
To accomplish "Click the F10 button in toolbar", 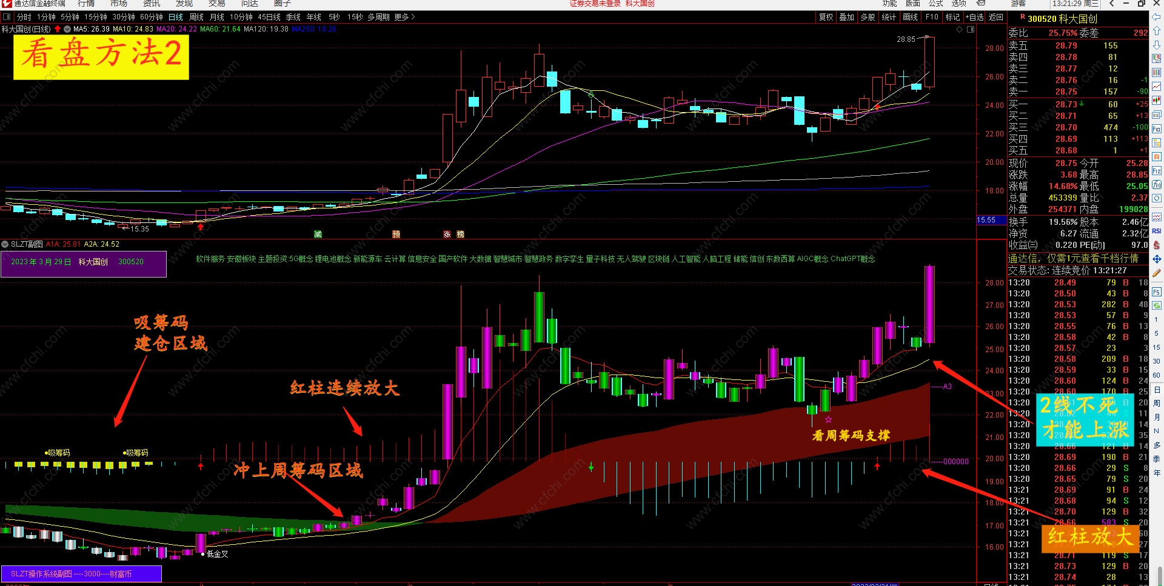I will pos(932,17).
